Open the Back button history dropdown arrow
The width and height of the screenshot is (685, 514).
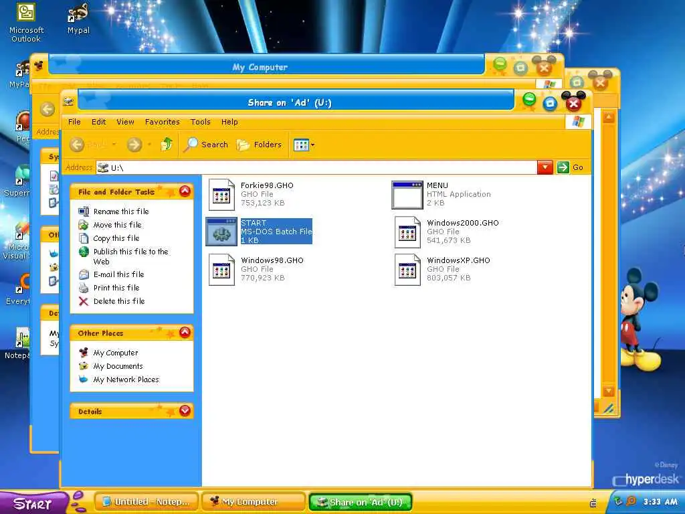114,145
